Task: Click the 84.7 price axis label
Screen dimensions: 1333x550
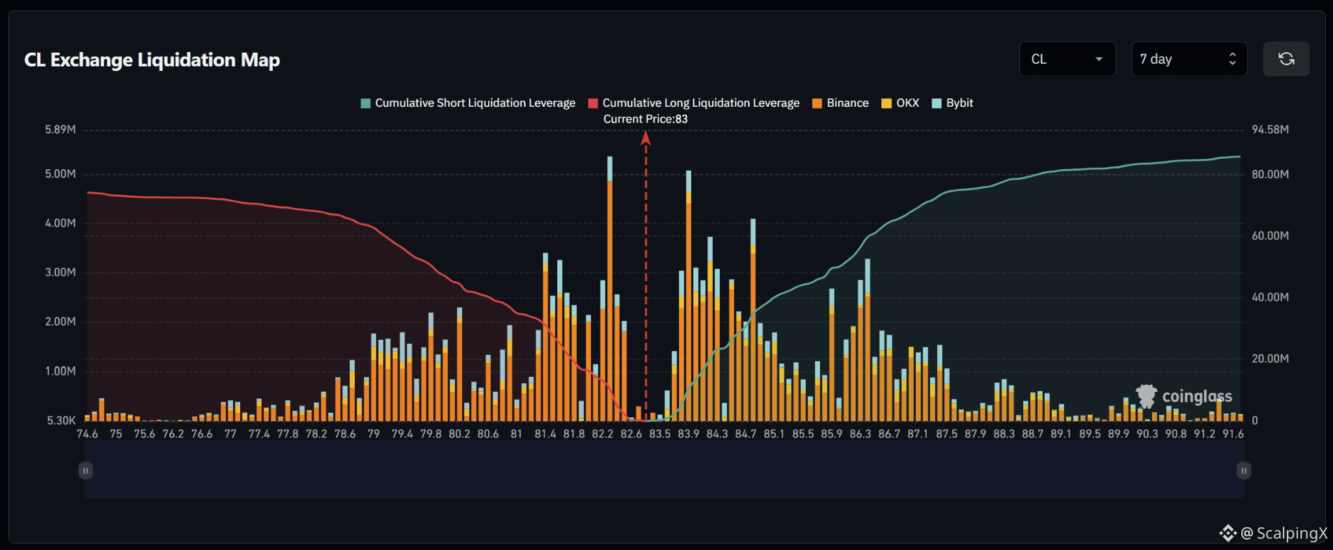Action: pos(746,434)
